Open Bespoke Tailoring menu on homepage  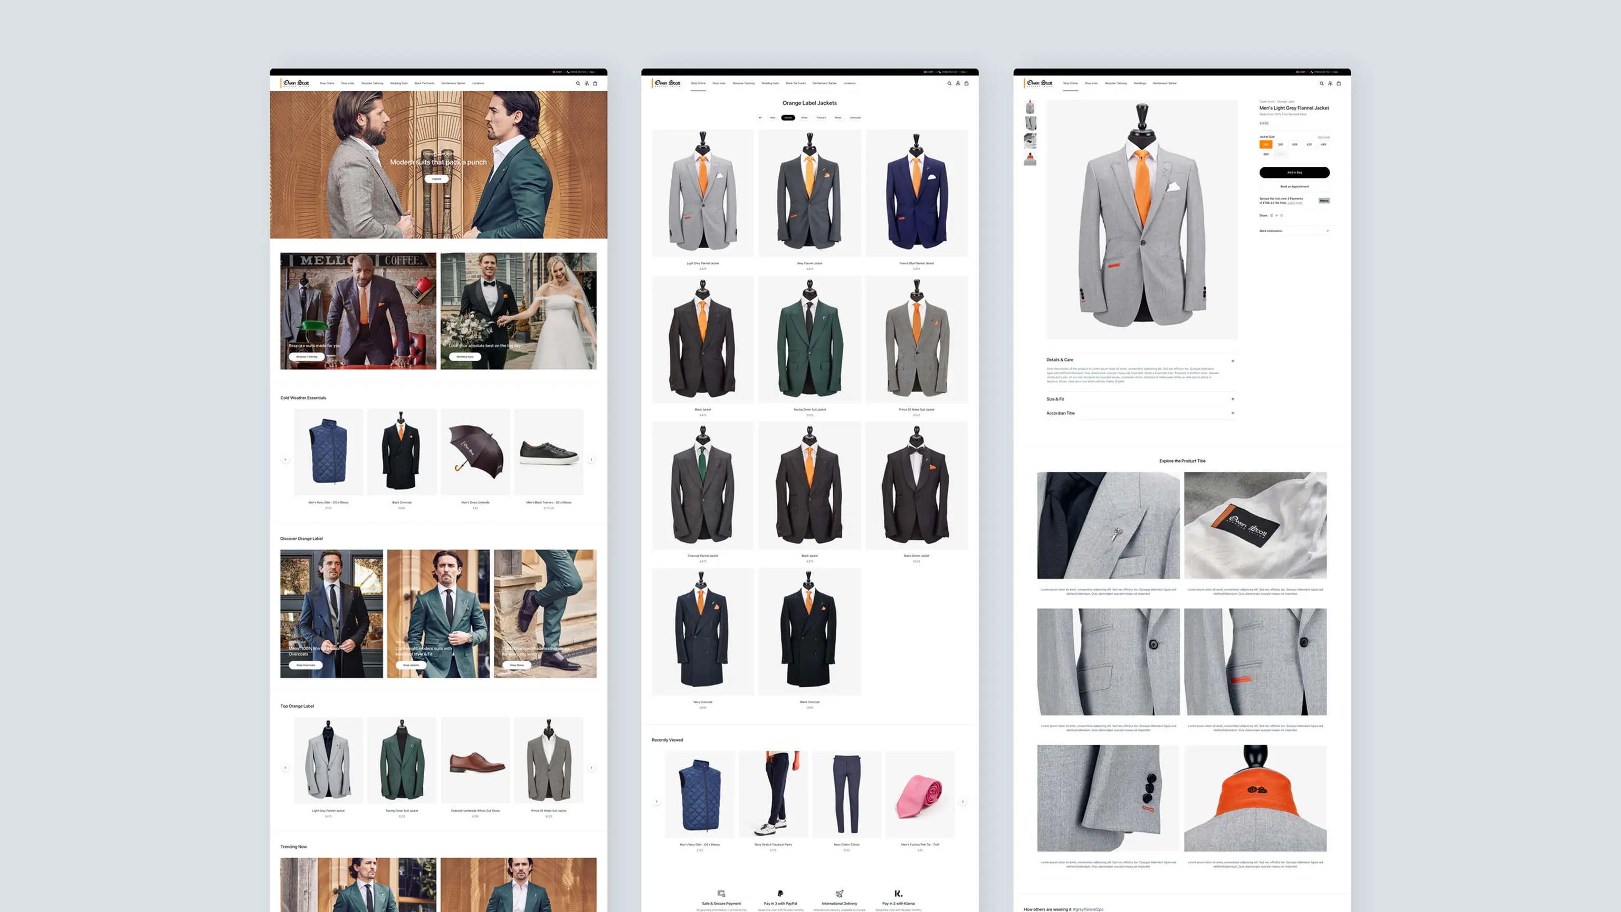[x=372, y=83]
